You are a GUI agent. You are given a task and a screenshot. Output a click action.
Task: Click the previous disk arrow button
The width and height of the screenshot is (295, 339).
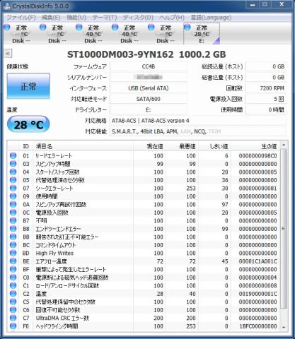(8, 54)
